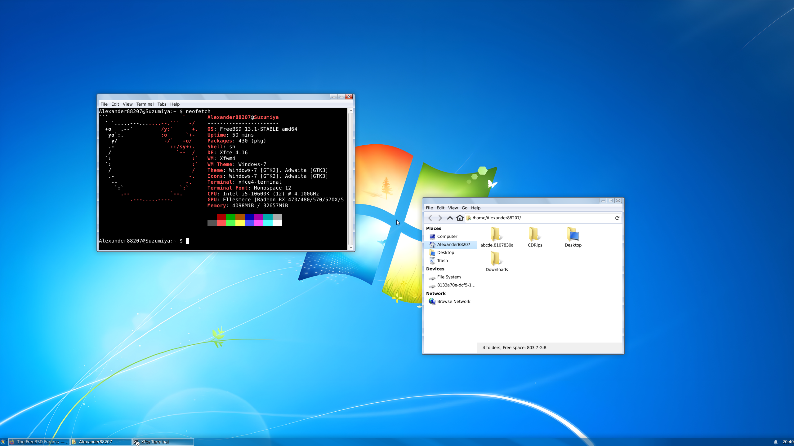Click the terminal prompt line at bottom
This screenshot has height=446, width=794.
coord(144,241)
